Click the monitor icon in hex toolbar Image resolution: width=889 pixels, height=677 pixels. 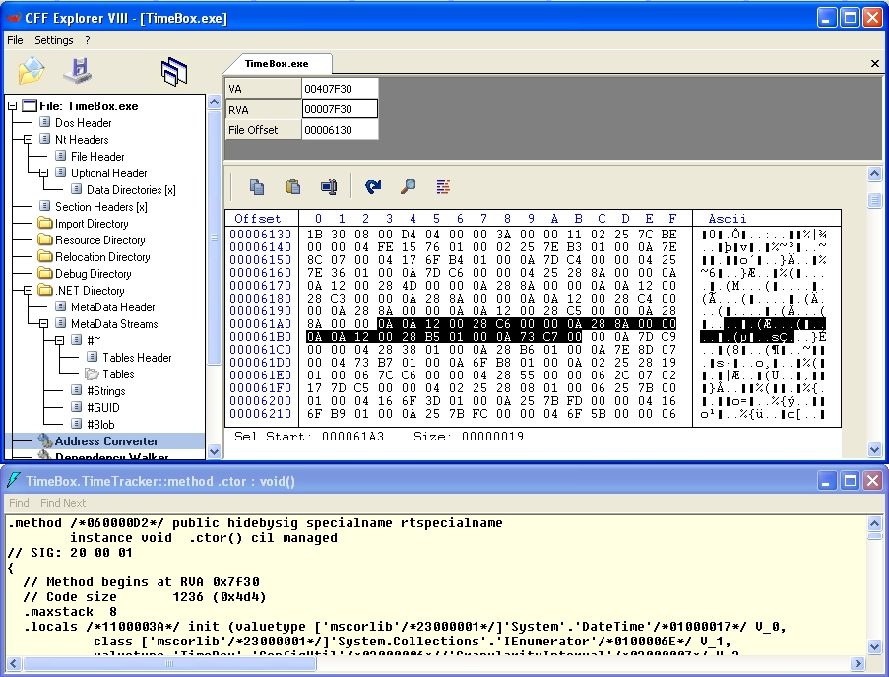[328, 186]
